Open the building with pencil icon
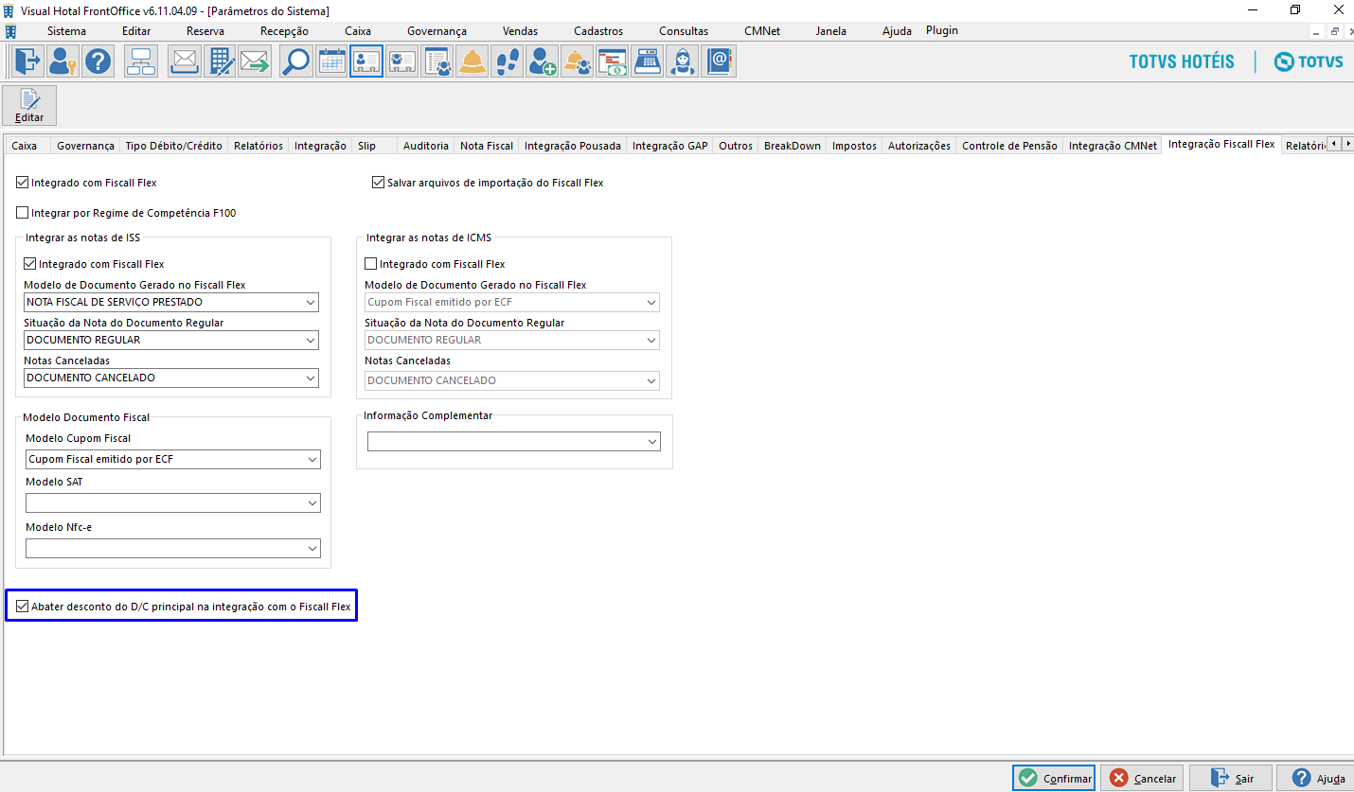This screenshot has height=792, width=1354. pos(220,62)
